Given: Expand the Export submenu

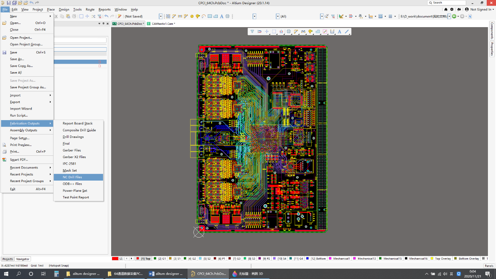Looking at the screenshot, I should (27, 102).
